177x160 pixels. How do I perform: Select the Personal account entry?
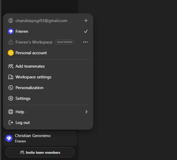coord(48,53)
